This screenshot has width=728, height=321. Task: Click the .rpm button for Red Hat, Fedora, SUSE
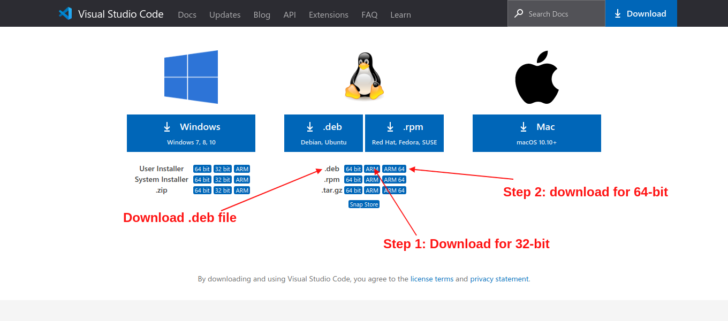404,133
